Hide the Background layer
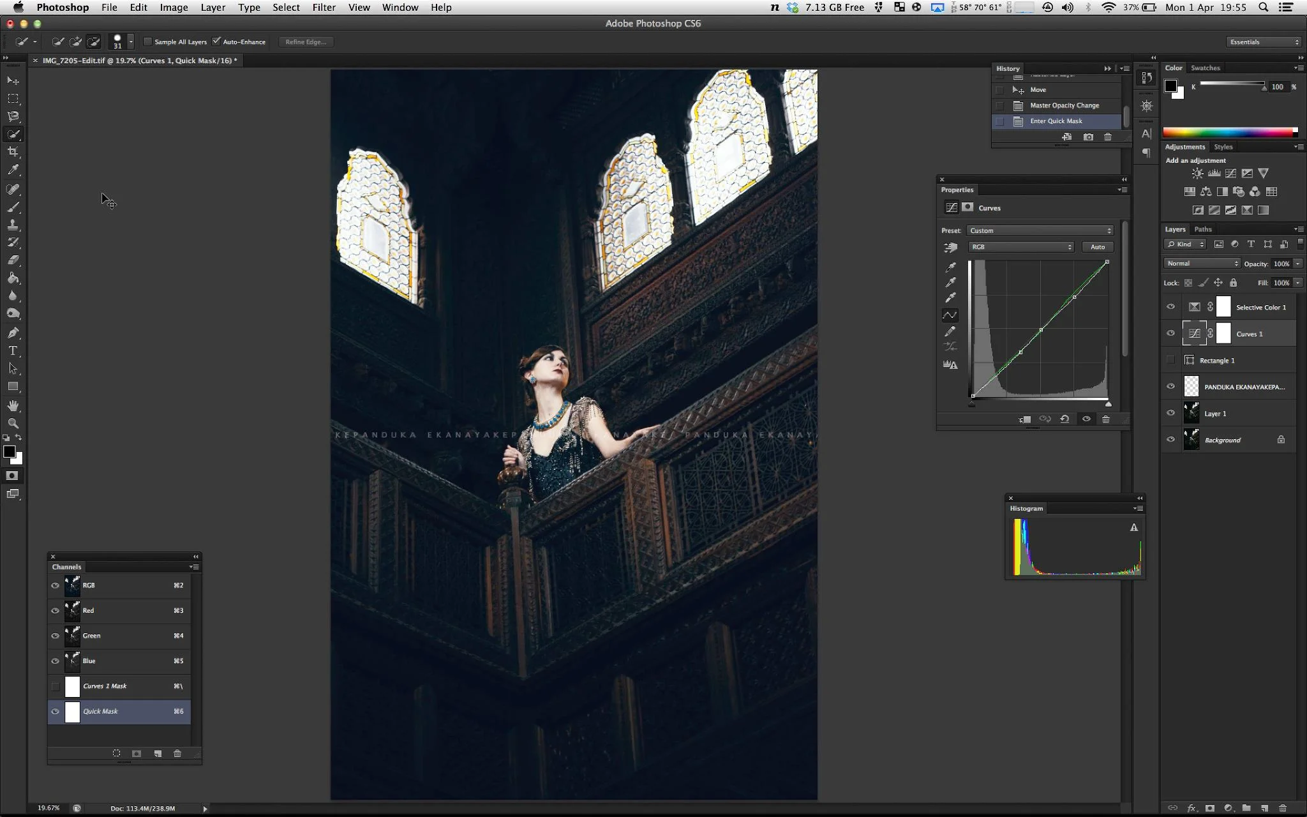Screen dimensions: 1307x817 1170,440
